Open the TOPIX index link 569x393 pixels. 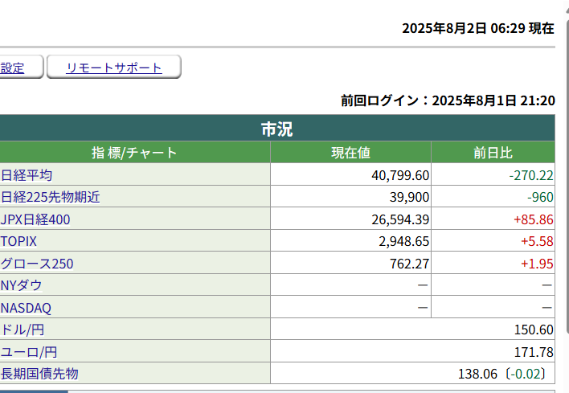[18, 241]
